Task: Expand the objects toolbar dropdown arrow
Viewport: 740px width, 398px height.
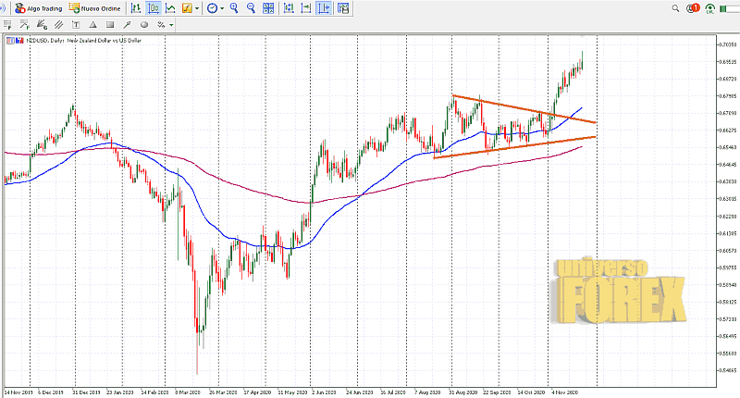Action: (172, 24)
